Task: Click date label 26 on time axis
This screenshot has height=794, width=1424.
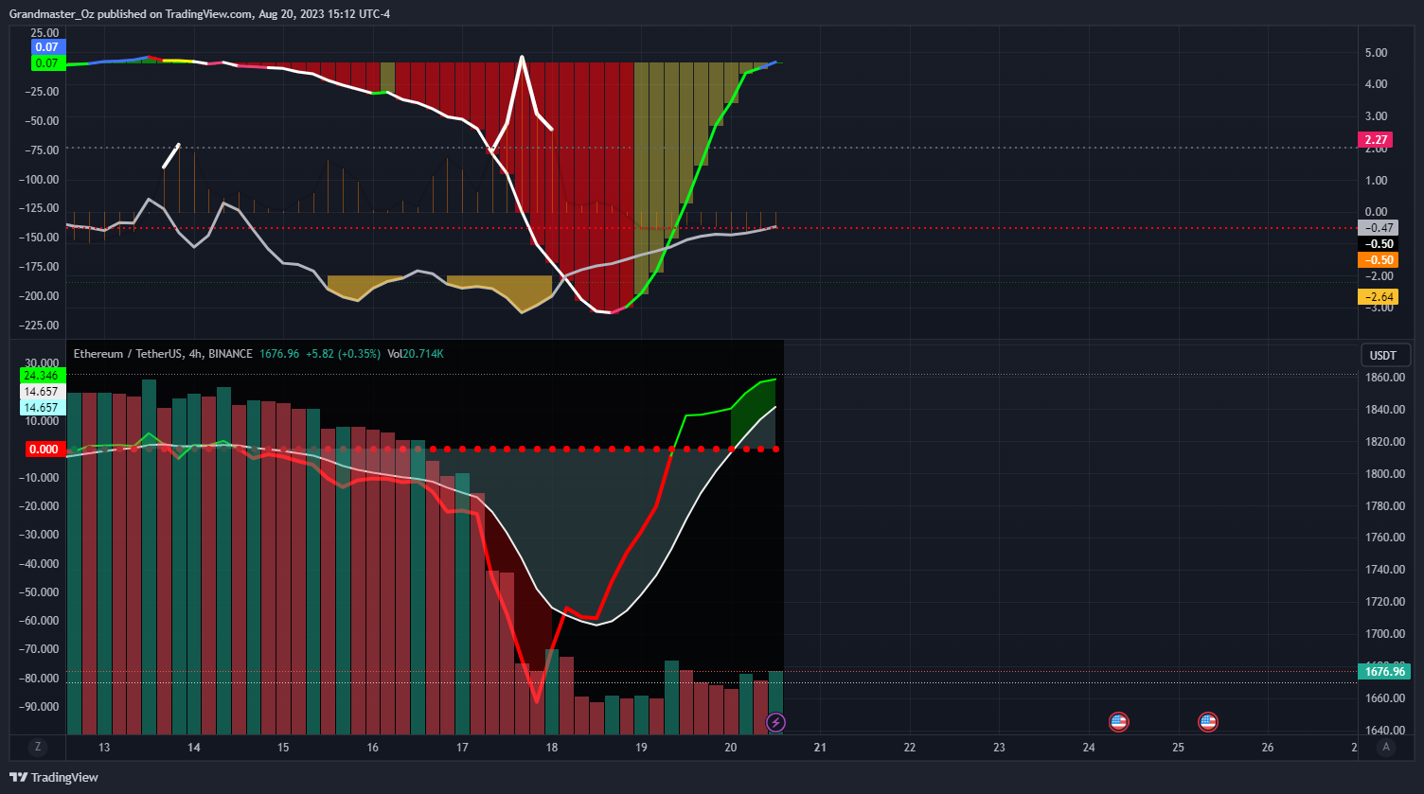Action: coord(1268,748)
